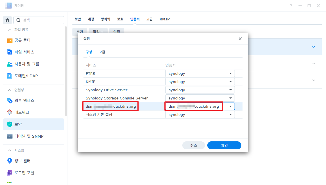Open KMIP certificate dropdown
Screen dimensions: 326x185
tap(200, 82)
